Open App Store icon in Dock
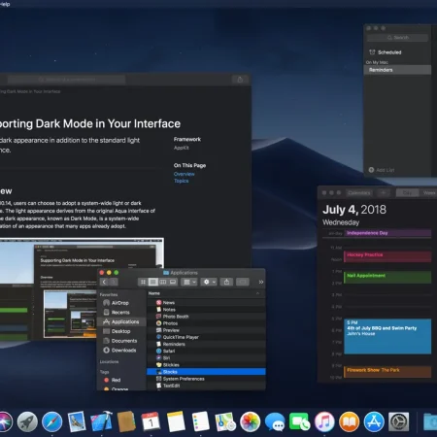Screen dimensions: 437x437 (x=374, y=421)
